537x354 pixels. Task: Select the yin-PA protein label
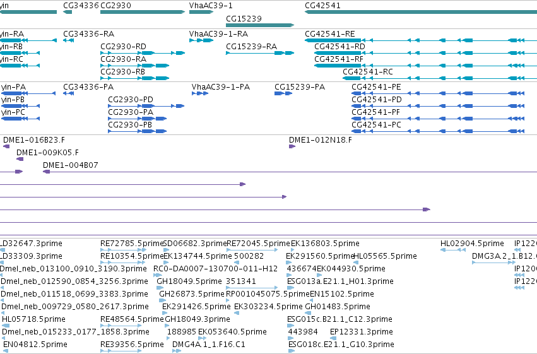(14, 87)
